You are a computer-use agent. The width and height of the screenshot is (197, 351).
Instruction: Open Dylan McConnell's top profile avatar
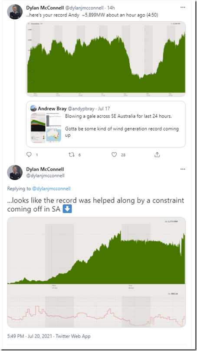pyautogui.click(x=15, y=12)
